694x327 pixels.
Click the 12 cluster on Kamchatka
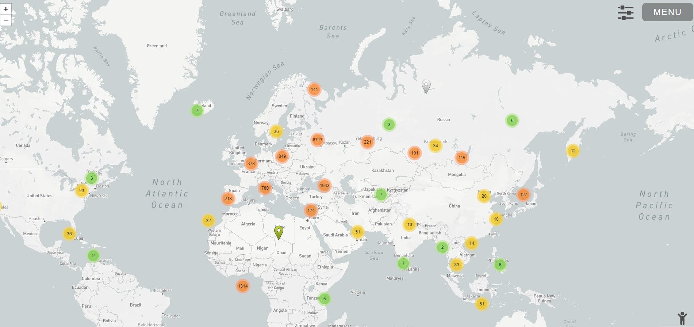[573, 151]
